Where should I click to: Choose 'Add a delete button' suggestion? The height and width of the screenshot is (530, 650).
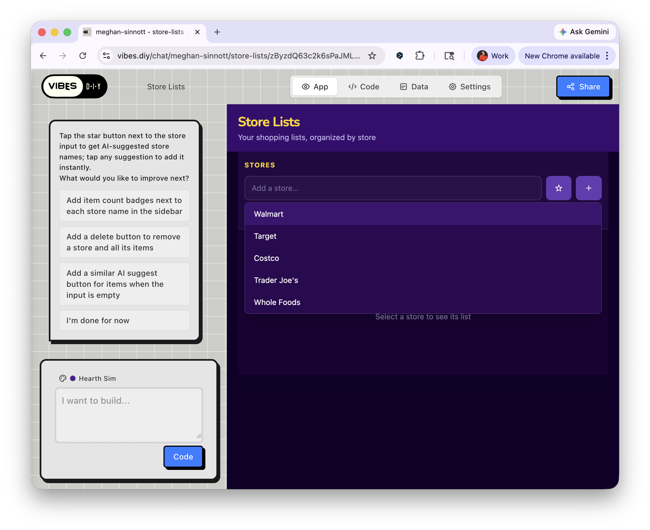click(x=125, y=242)
